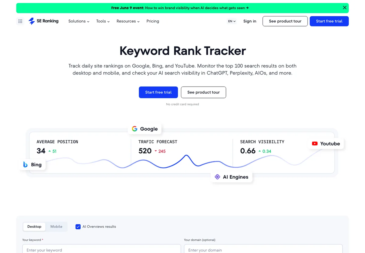Open the EN language selector
The height and width of the screenshot is (253, 365).
pyautogui.click(x=232, y=21)
